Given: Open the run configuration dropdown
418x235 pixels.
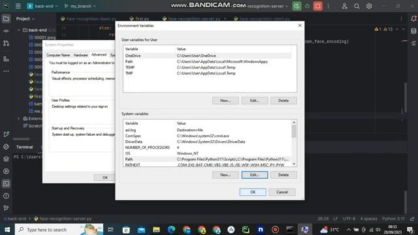Looking at the screenshot, I should 267,6.
